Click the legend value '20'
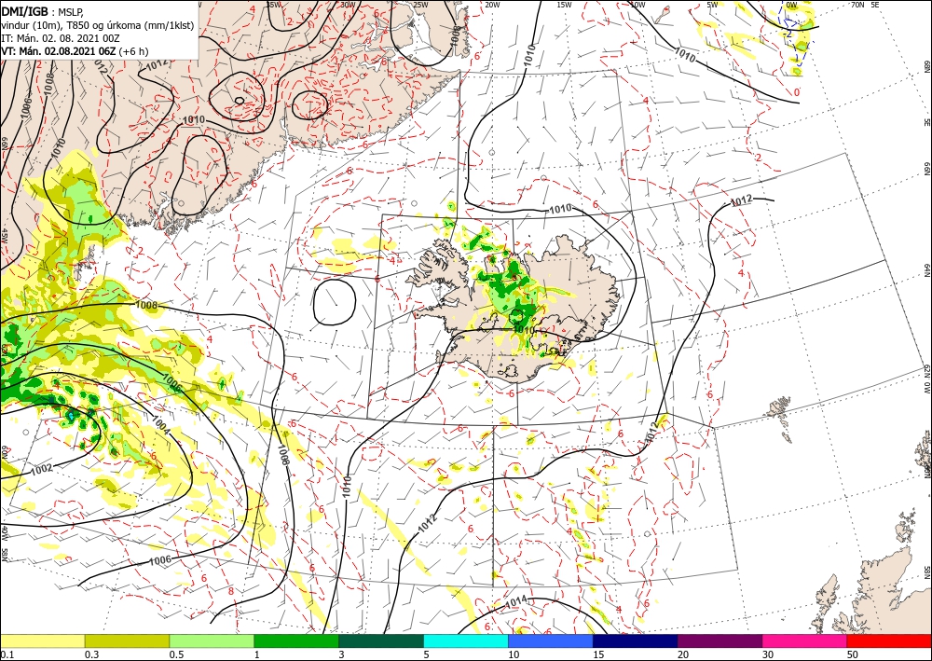The image size is (932, 661). [683, 654]
